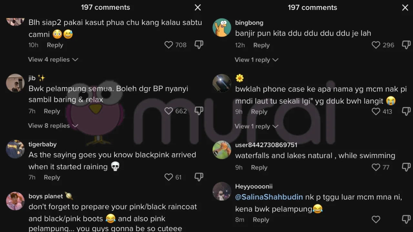Image resolution: width=413 pixels, height=232 pixels.
Task: Close the left comments panel
Action: 198,7
